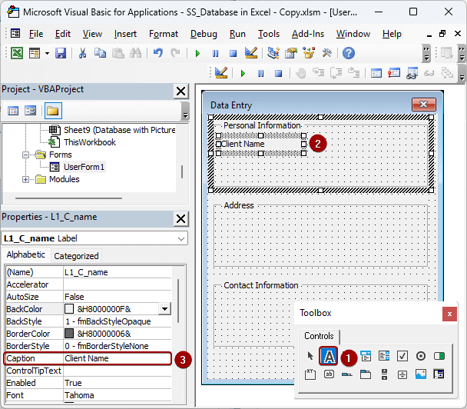The width and height of the screenshot is (467, 409).
Task: Collapse the Forms folder in the project tree
Action: (x=25, y=155)
